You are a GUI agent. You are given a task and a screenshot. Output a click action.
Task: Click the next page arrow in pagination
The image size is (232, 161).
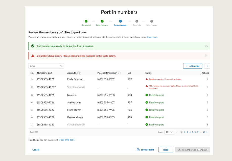pos(207,132)
